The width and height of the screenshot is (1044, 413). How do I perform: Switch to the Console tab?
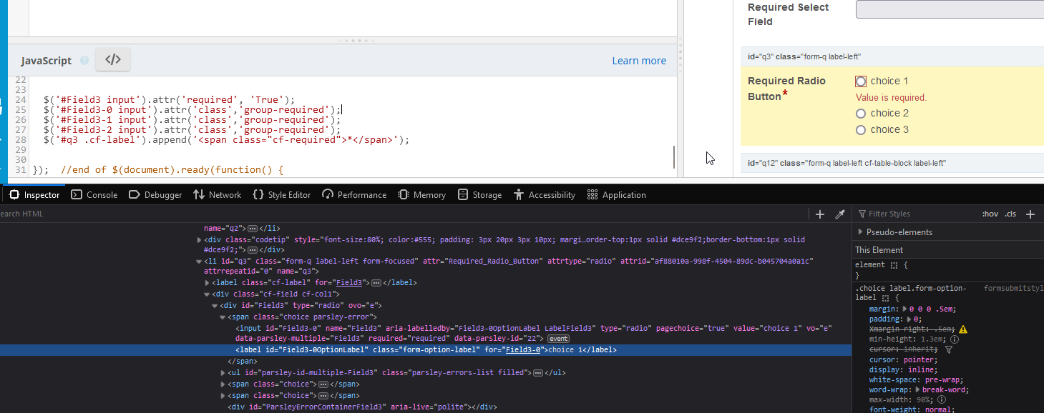click(94, 195)
